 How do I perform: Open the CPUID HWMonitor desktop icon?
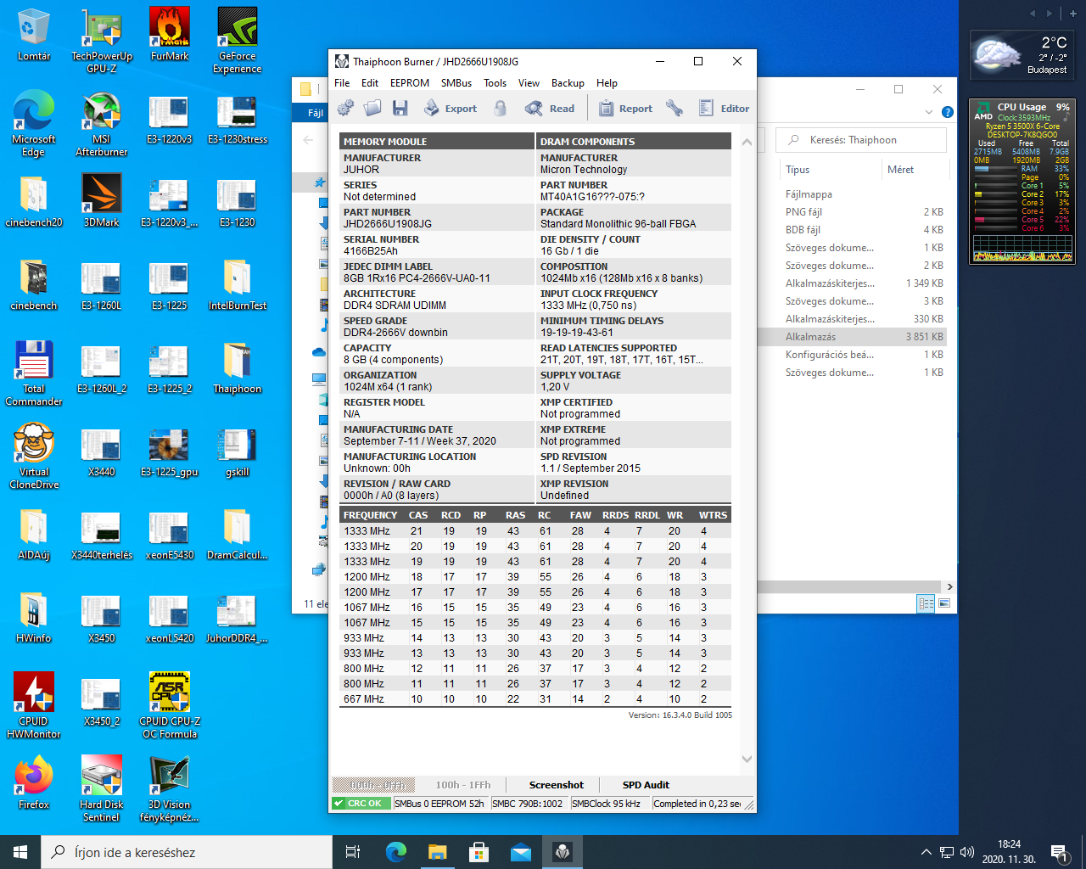(34, 706)
